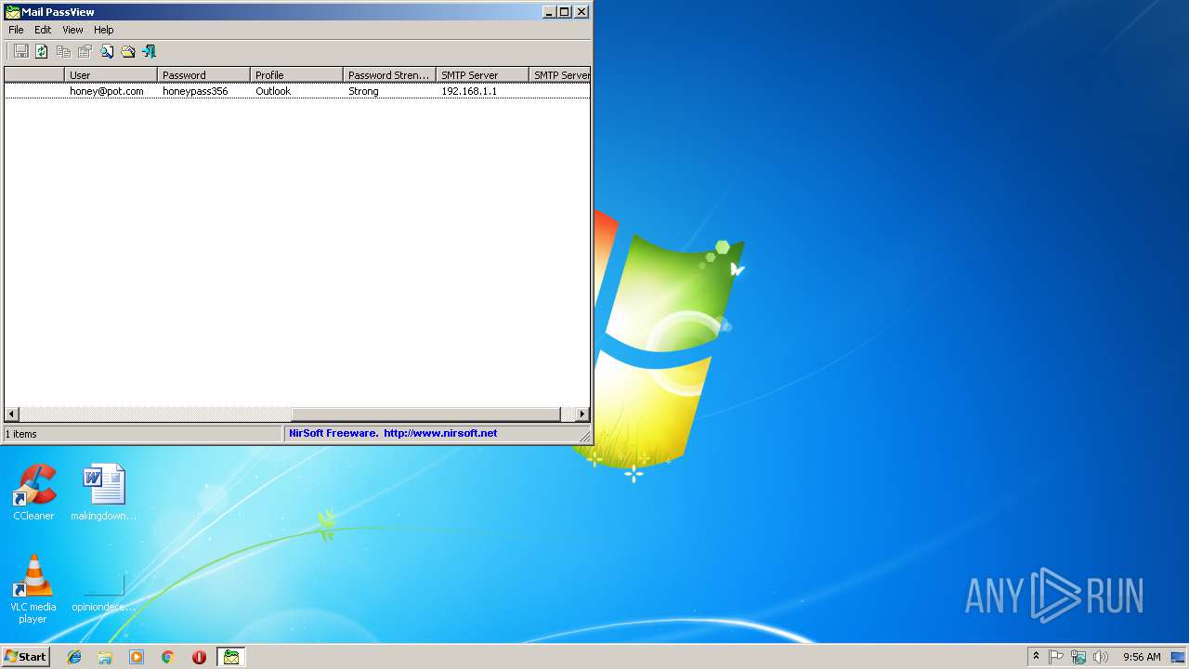
Task: Sort by the User column header
Action: click(111, 75)
